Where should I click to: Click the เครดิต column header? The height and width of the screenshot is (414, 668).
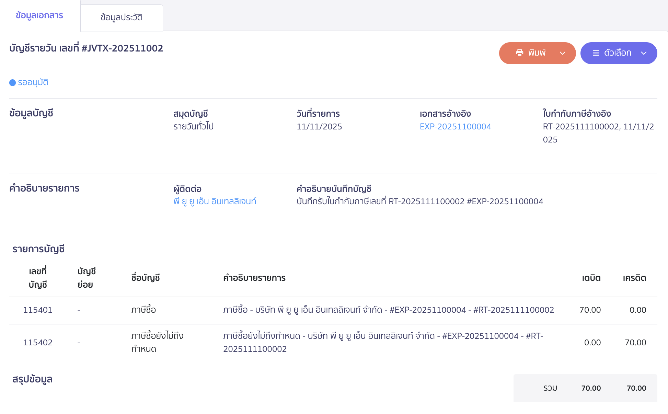(x=634, y=278)
